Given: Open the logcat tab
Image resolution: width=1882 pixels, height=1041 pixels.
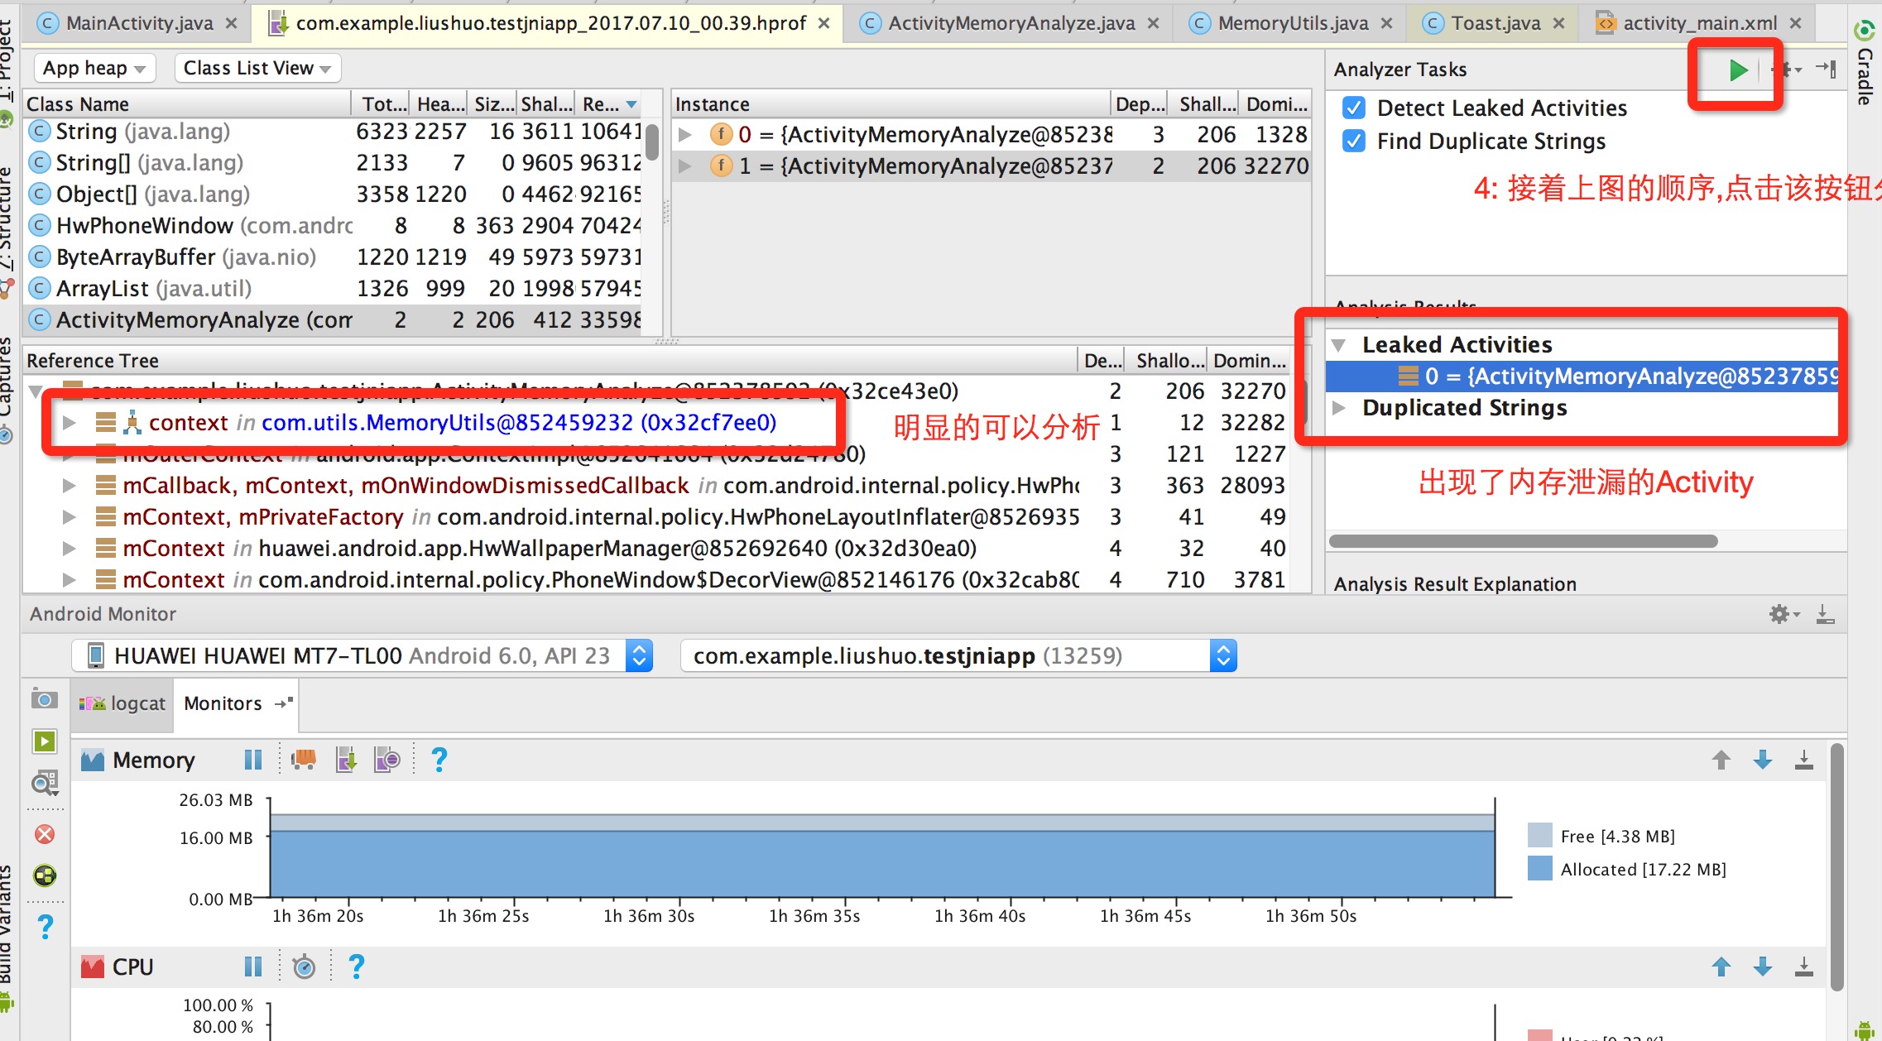Looking at the screenshot, I should click(124, 703).
